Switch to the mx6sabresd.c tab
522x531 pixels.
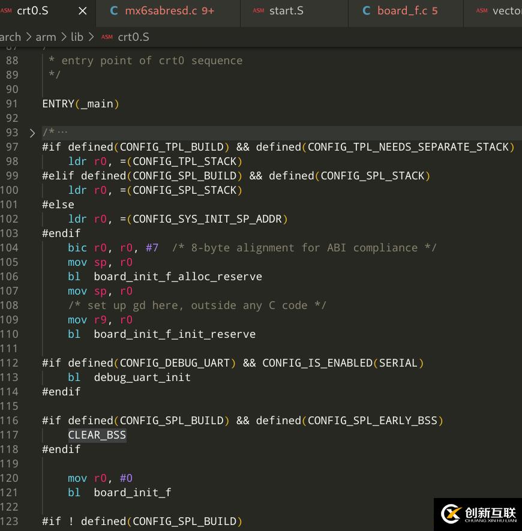pos(169,11)
